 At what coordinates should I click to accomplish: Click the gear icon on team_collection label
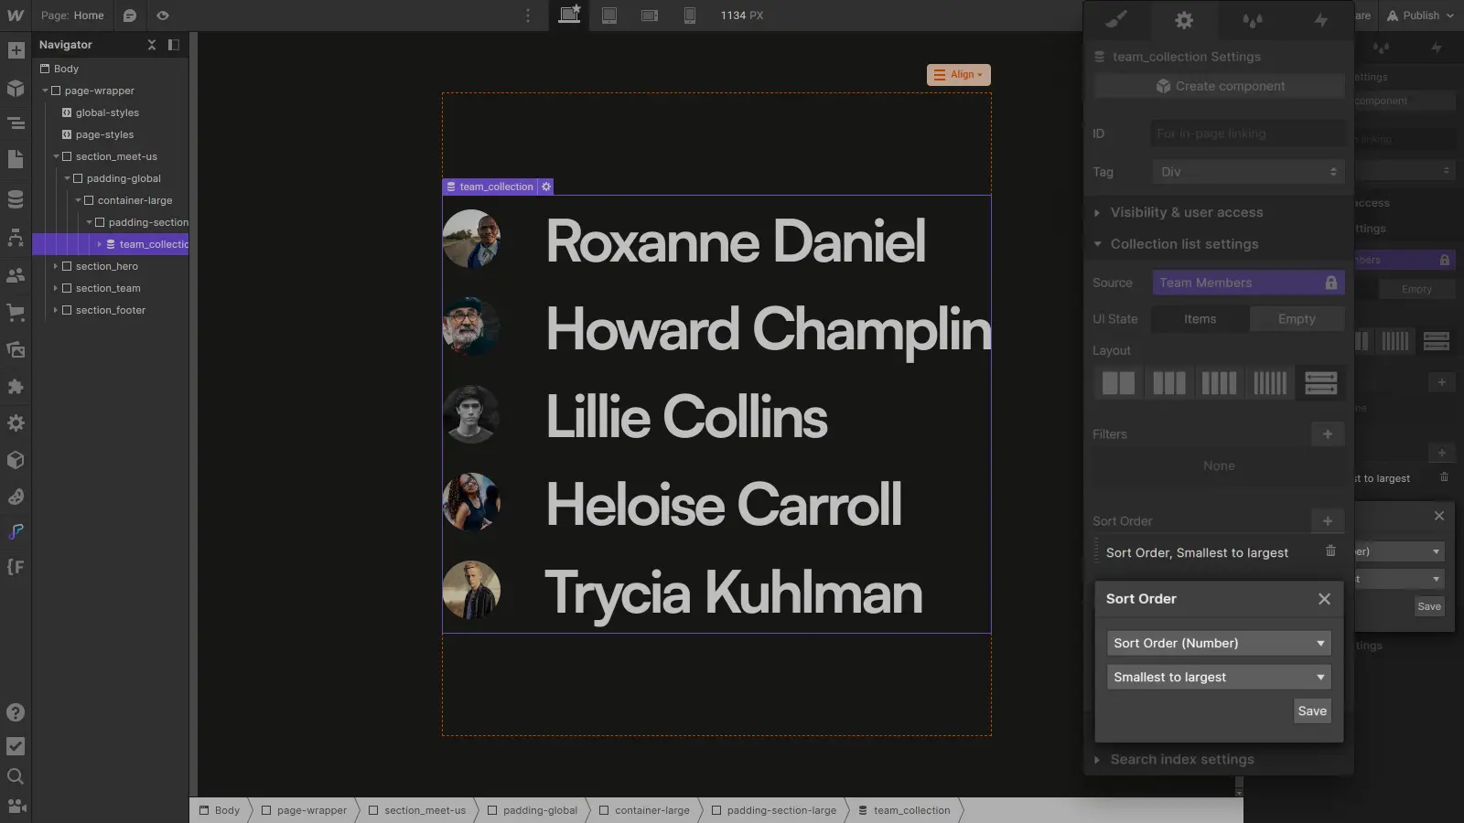pyautogui.click(x=546, y=187)
